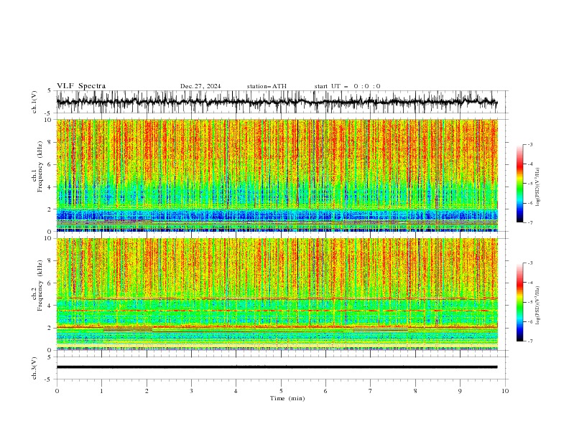
Task: Click the "ch.1(V)" axis label
Action: [x=34, y=102]
